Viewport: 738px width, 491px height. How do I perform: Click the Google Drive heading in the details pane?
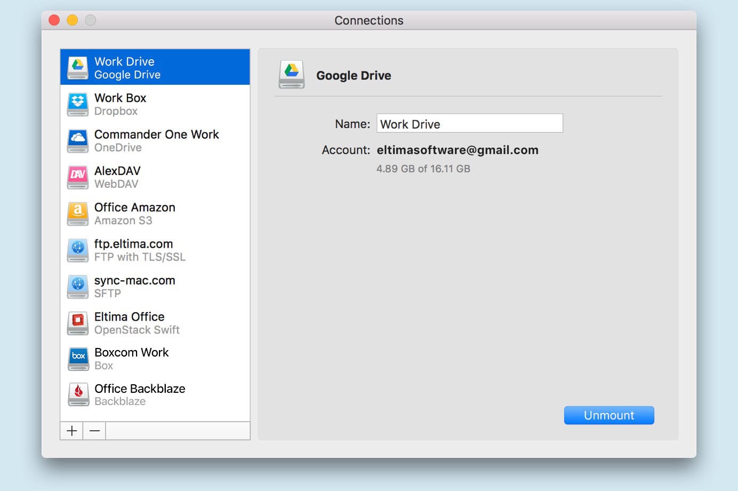pos(354,75)
